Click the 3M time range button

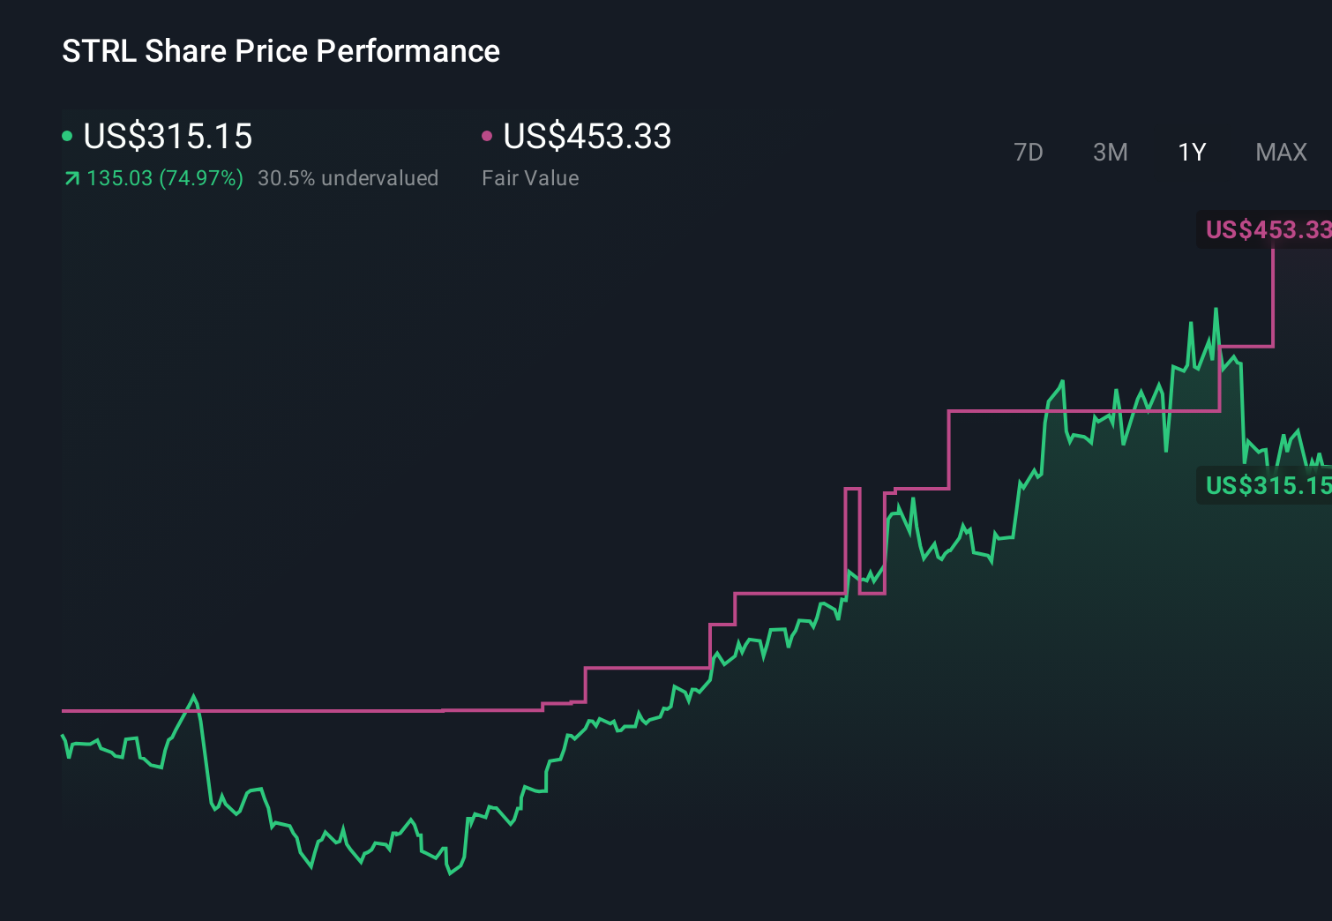coord(1110,152)
